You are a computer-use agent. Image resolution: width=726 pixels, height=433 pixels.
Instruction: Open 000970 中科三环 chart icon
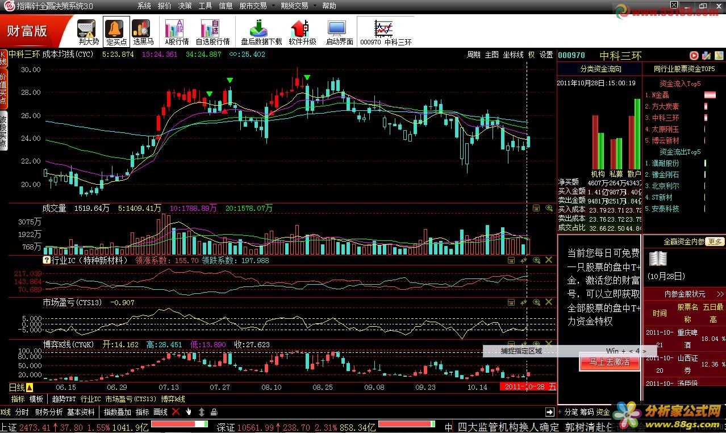click(386, 32)
